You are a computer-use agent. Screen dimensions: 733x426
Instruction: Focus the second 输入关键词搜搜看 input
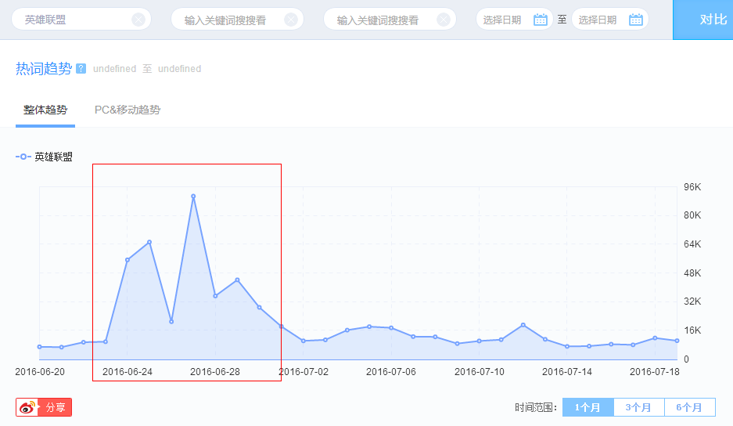tap(238, 20)
